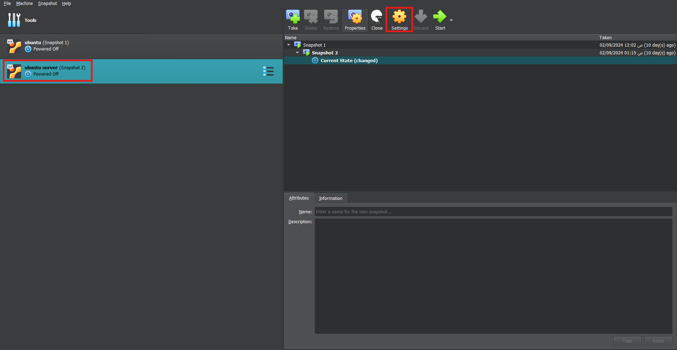Screen dimensions: 677x350
Task: Select the Current State (changed) row
Action: 480,60
